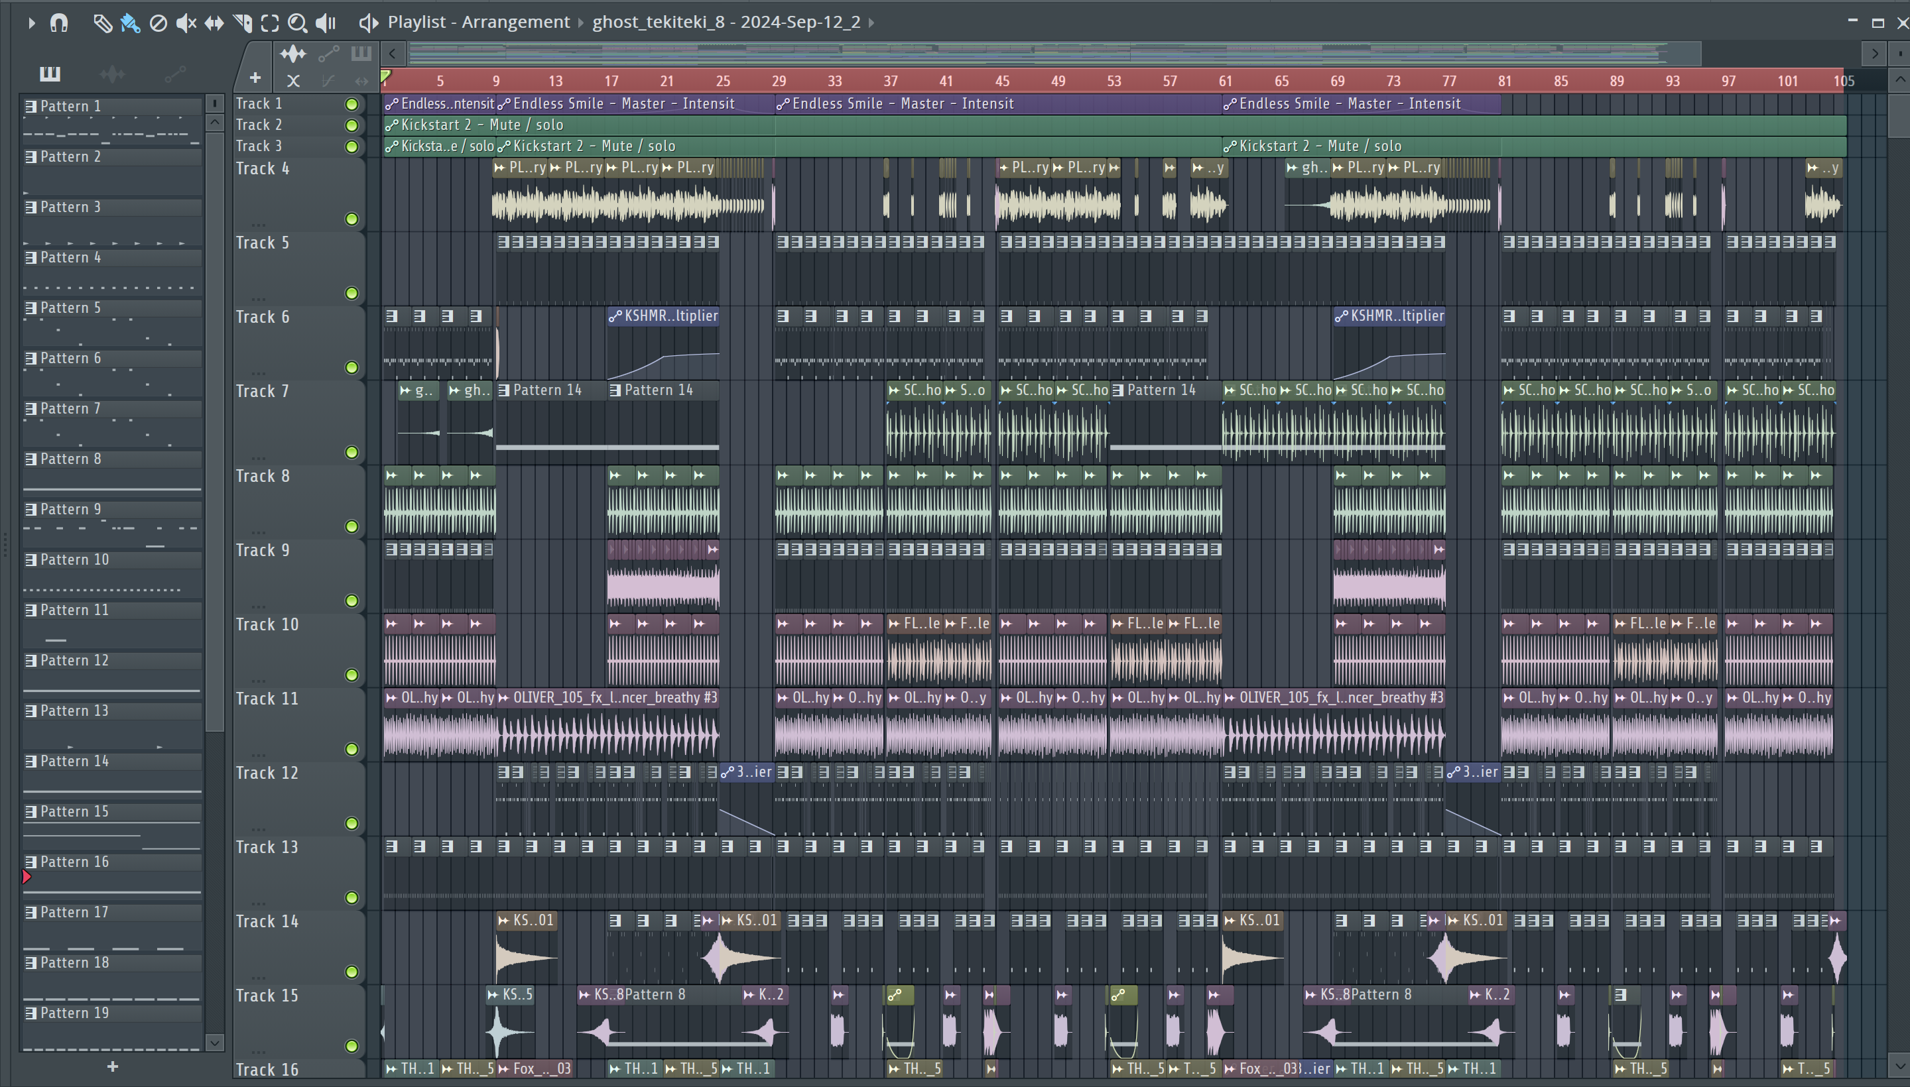Select the Zoom tool
1910x1087 pixels.
[x=297, y=23]
